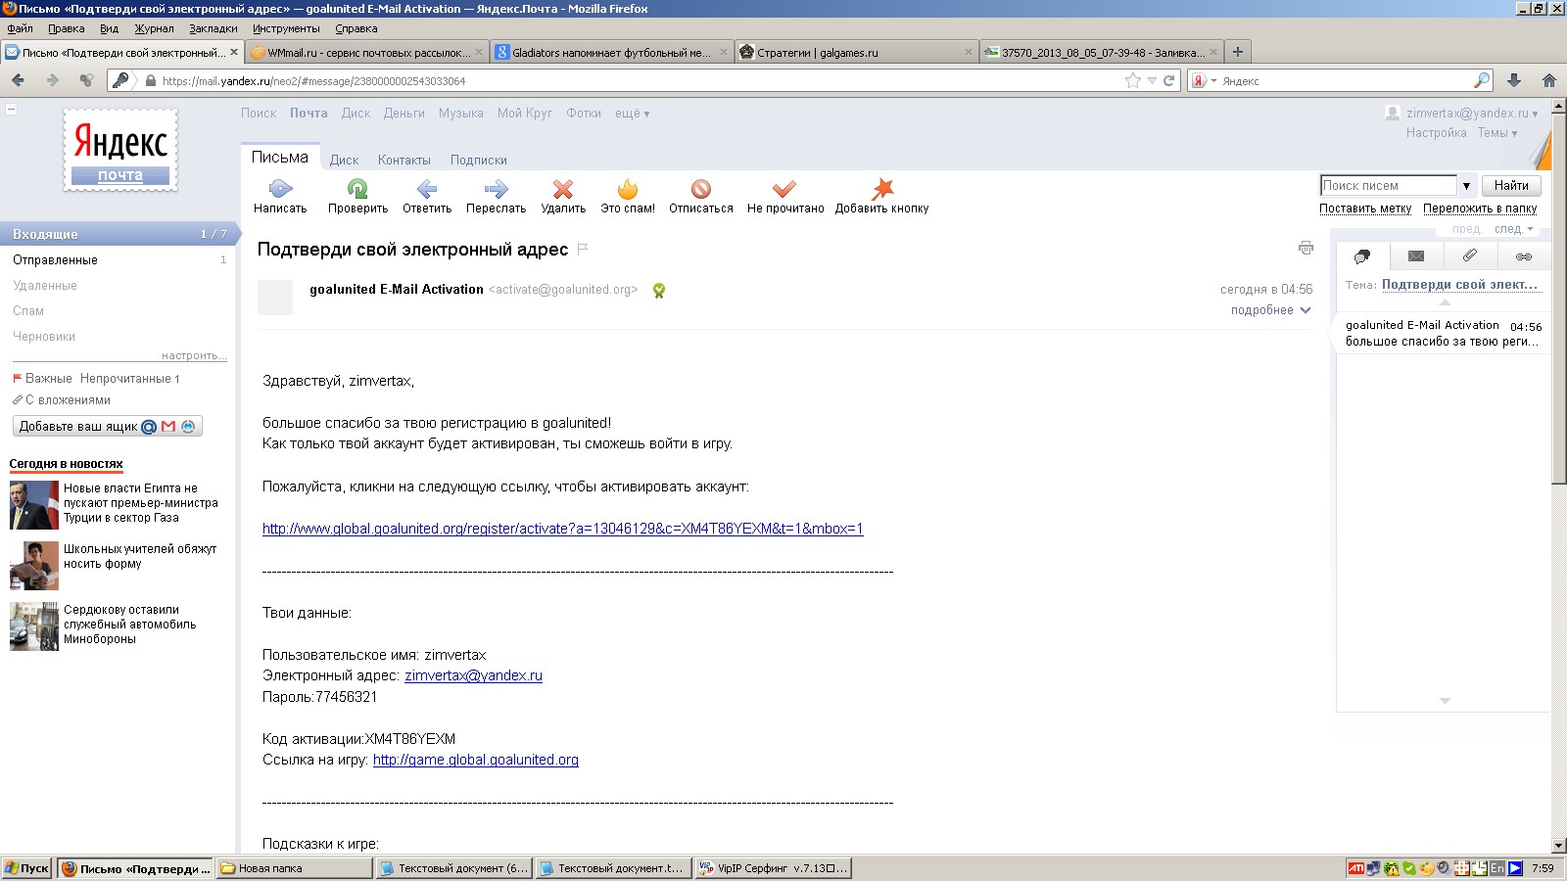The height and width of the screenshot is (881, 1567).
Task: Open a new Firefox tab
Action: tap(1238, 52)
